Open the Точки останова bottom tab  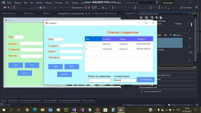click(x=50, y=100)
